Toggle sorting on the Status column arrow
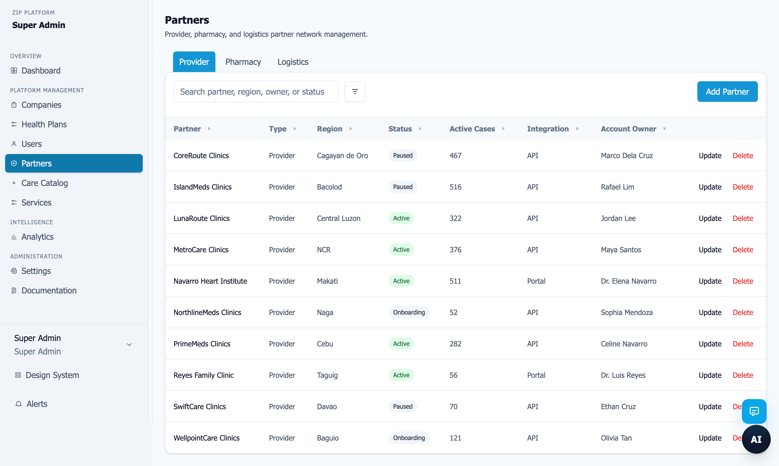Screen dimensions: 779x466 [420, 129]
